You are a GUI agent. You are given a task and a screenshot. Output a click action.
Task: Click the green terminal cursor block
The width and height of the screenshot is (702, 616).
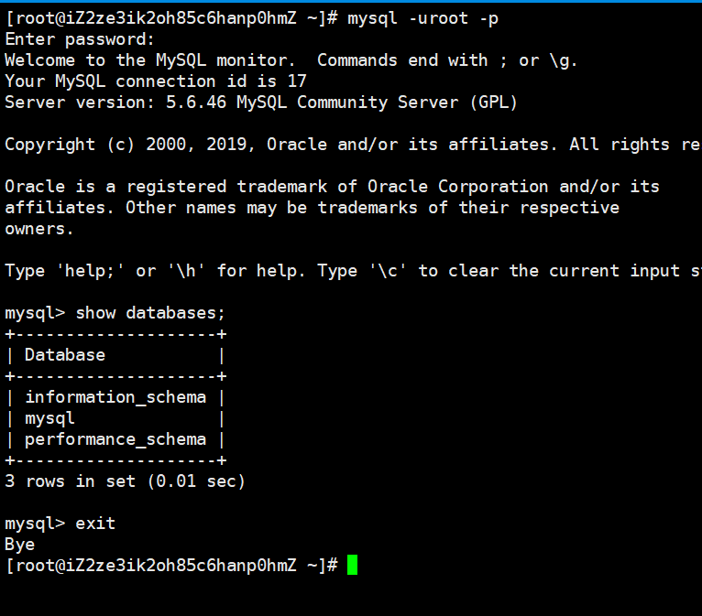click(352, 565)
